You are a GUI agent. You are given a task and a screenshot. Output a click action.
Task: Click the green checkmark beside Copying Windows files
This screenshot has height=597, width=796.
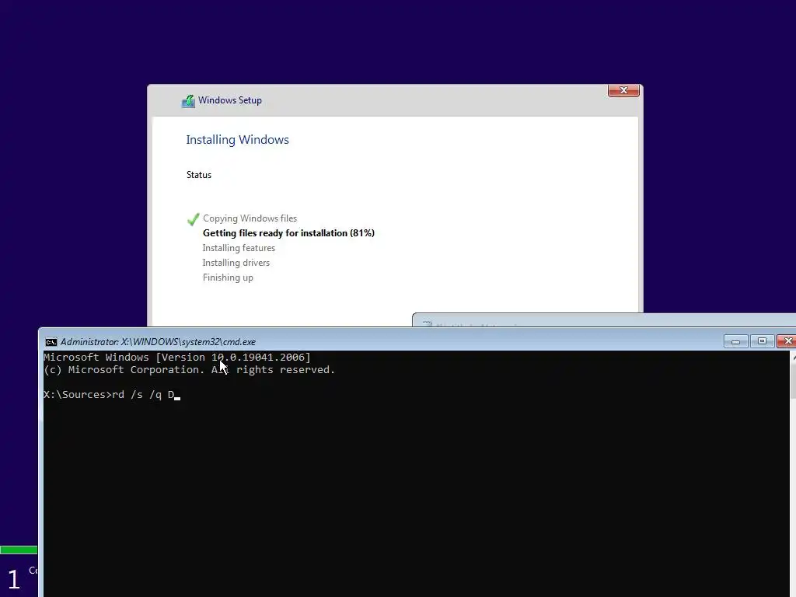click(x=193, y=219)
